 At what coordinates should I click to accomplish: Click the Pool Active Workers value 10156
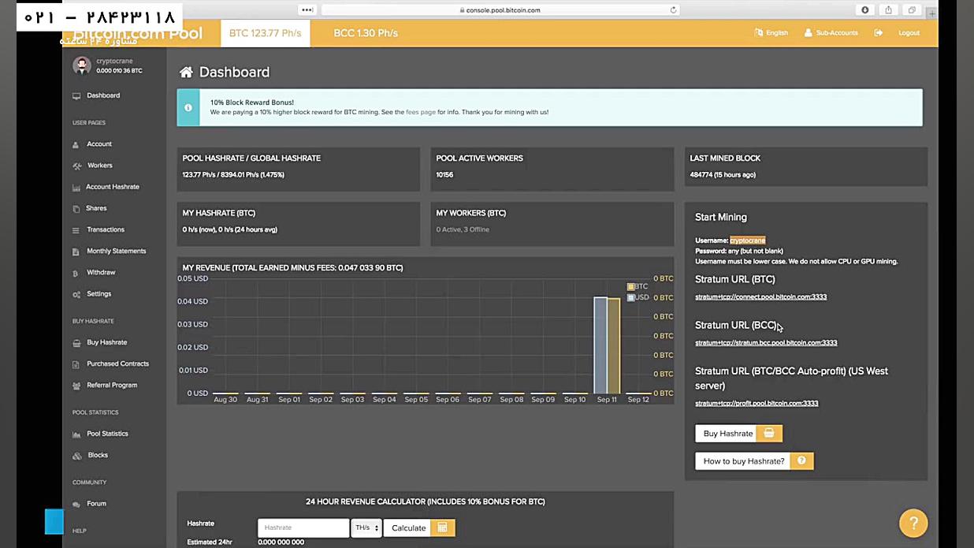444,175
